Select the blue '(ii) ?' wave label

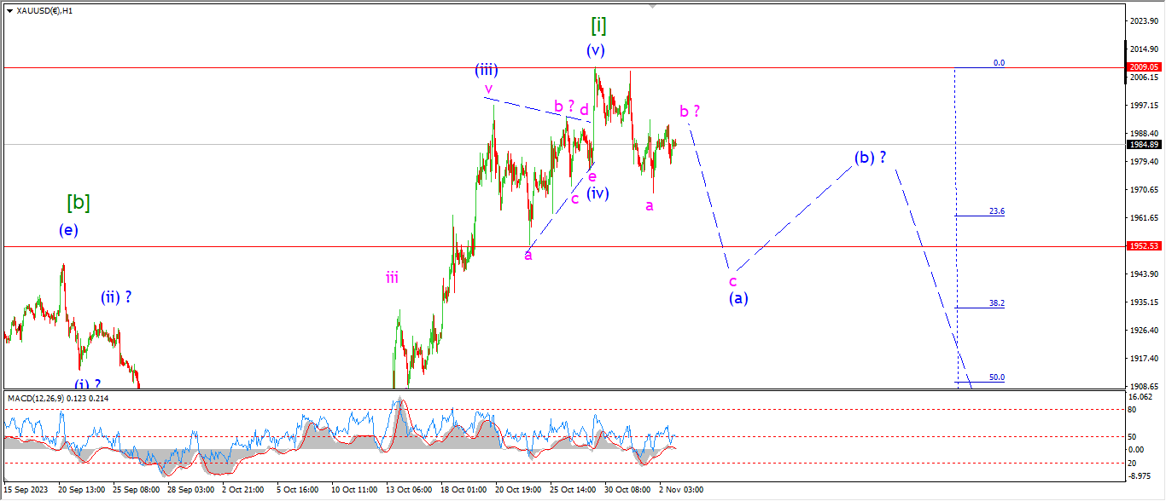click(116, 297)
